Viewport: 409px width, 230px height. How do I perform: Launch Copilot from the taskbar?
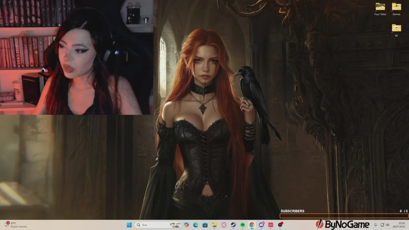tap(187, 225)
